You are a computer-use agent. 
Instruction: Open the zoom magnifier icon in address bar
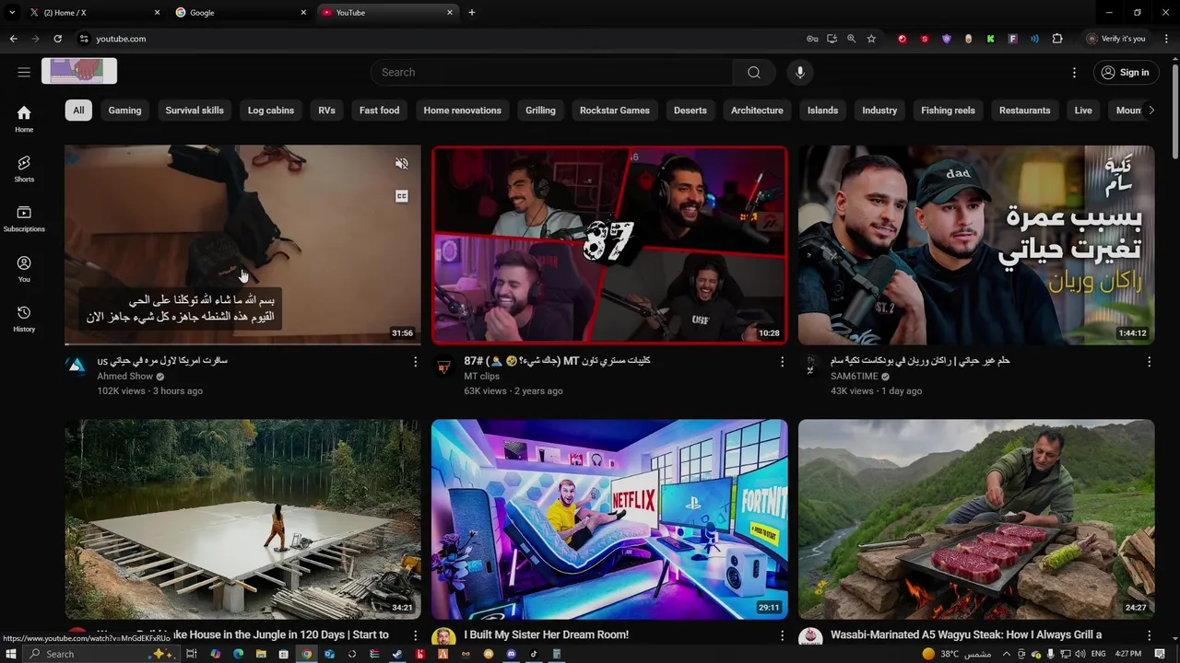point(851,39)
